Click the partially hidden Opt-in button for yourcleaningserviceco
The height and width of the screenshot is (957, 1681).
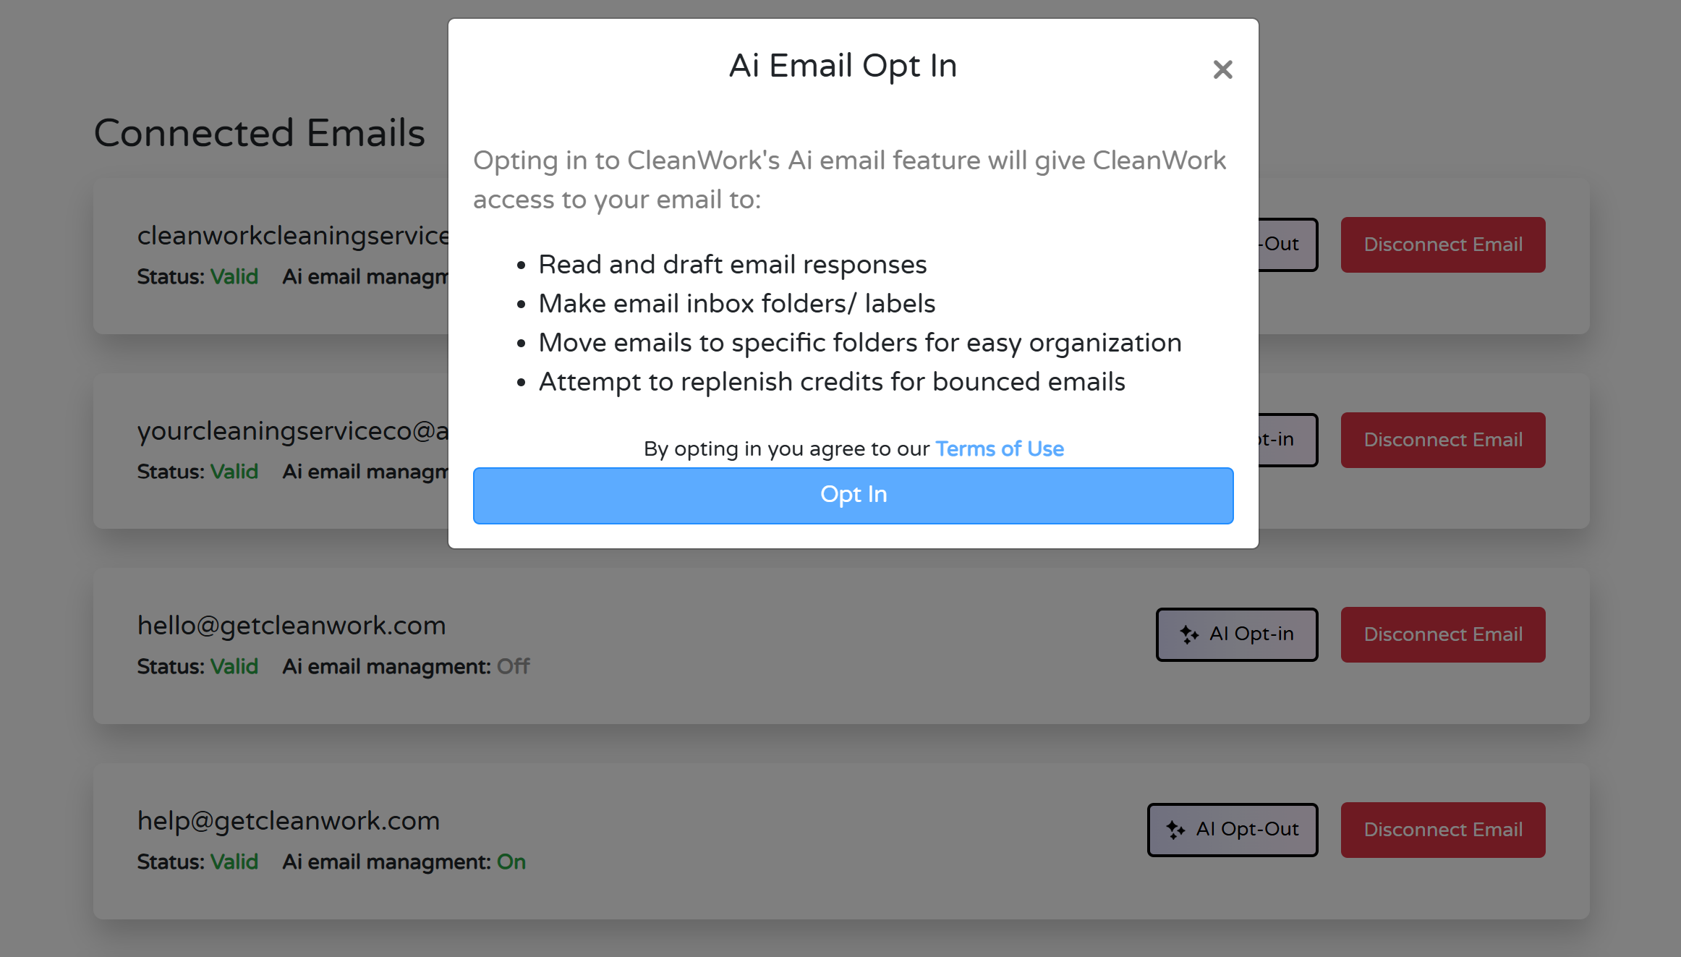(x=1288, y=440)
